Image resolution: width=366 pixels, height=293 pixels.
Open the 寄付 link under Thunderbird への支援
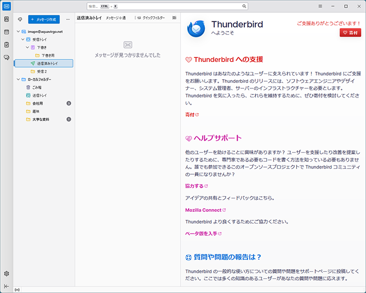pyautogui.click(x=192, y=115)
